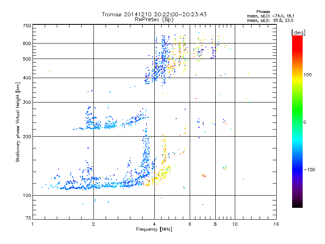Click the y-axis tick label "75"
Screen dimensions: 325x244
click(x=28, y=218)
